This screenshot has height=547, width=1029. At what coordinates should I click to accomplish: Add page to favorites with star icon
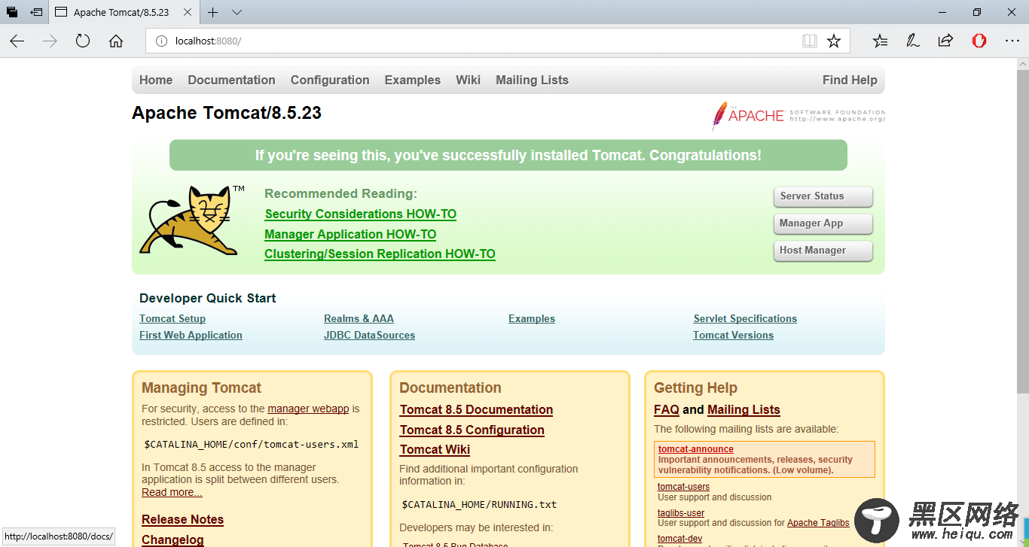tap(834, 41)
